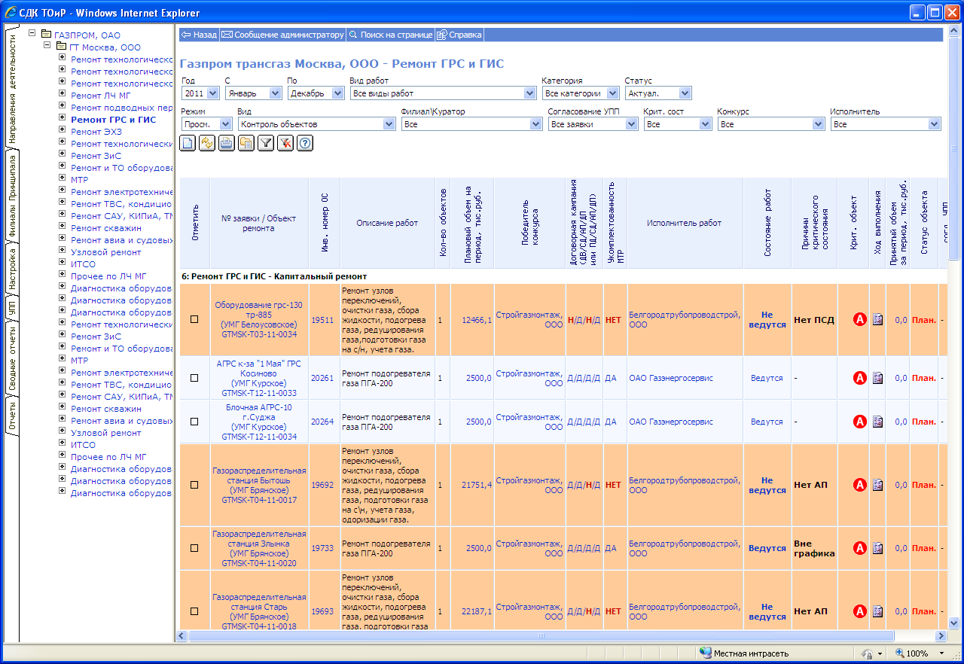The height and width of the screenshot is (664, 964).
Task: Go back with the Назад button
Action: point(199,35)
